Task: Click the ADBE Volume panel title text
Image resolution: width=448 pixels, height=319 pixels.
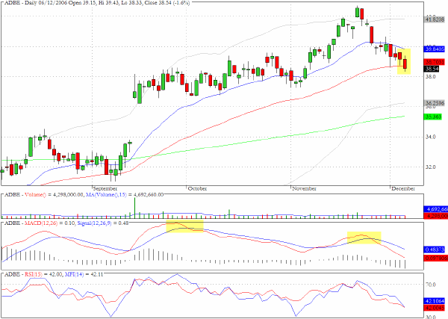Action: pos(84,195)
